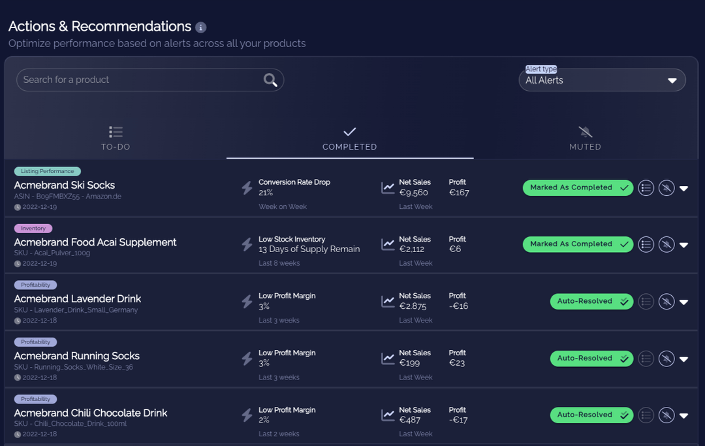Click the magnifying glass search icon
Image resolution: width=705 pixels, height=446 pixels.
pos(270,80)
